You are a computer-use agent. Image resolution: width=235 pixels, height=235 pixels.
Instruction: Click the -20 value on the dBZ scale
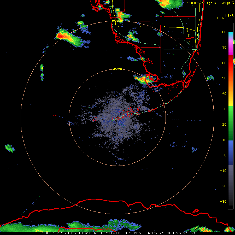pyautogui.click(x=223, y=186)
